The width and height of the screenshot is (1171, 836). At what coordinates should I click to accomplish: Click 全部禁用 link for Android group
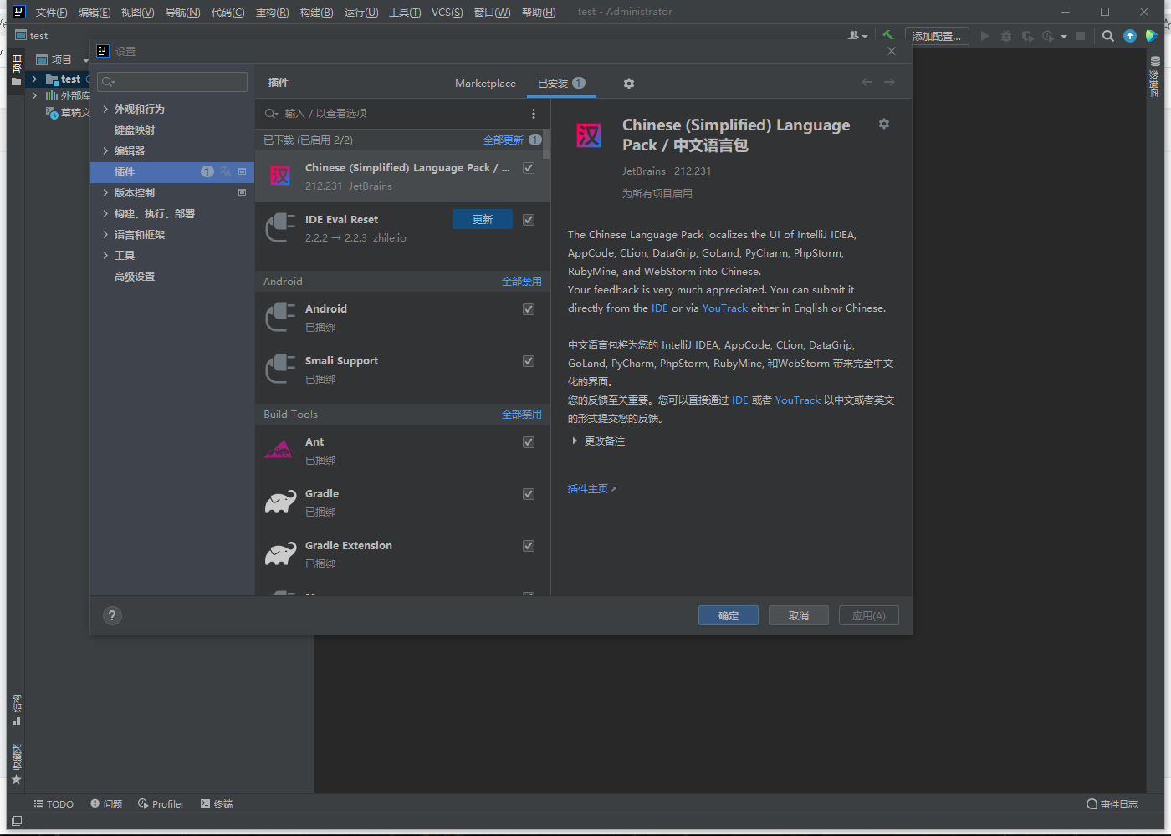point(522,282)
